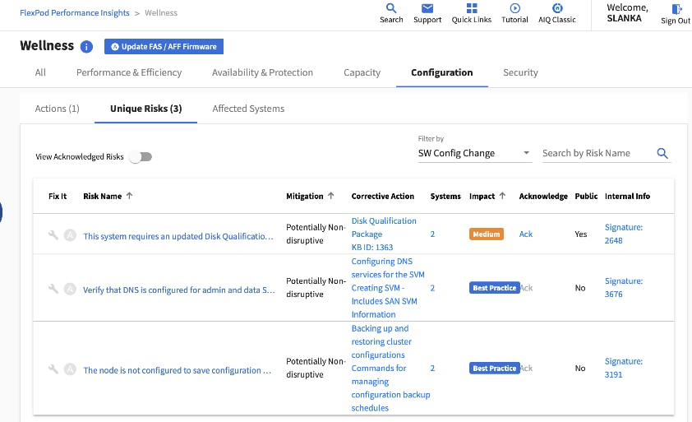The height and width of the screenshot is (422, 692).
Task: Open the Security tab
Action: (520, 72)
